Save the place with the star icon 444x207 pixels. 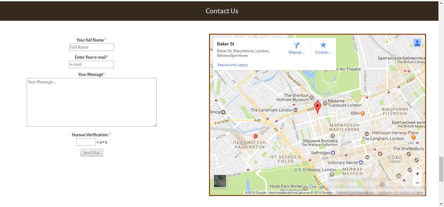pos(323,45)
